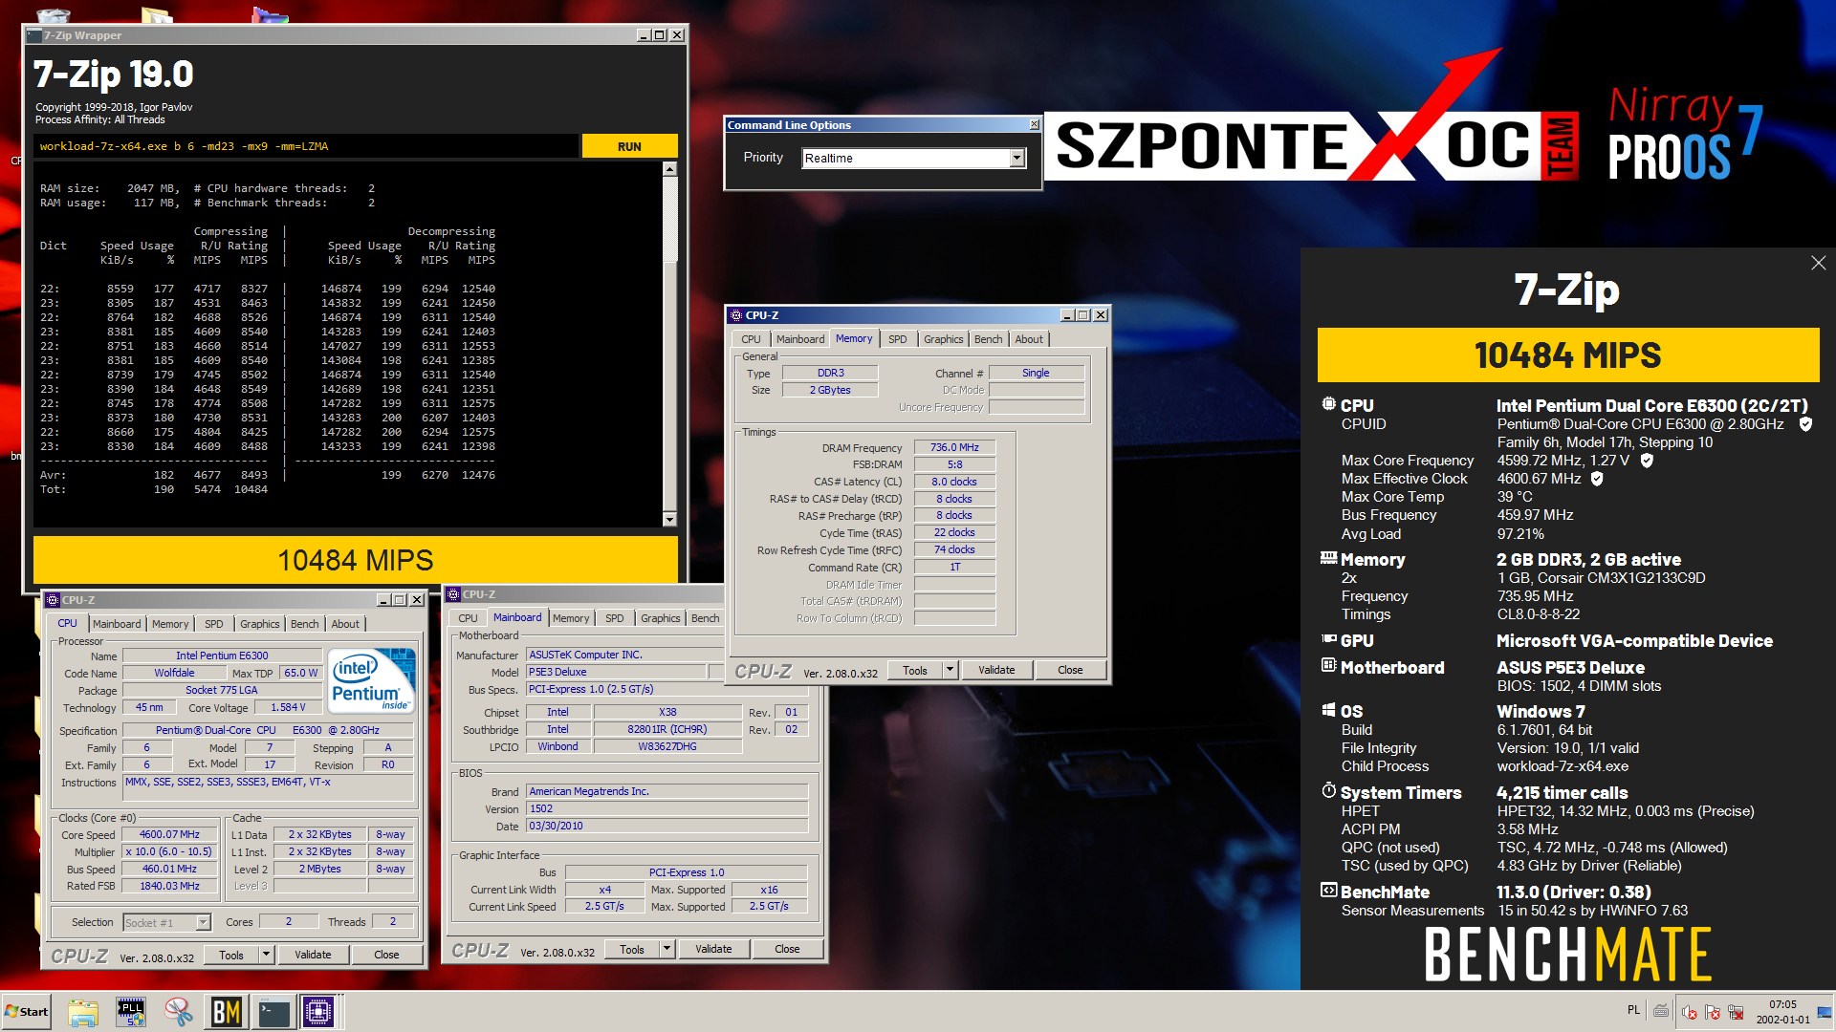Expand Tools arrow in Memory CPU-Z window

coord(950,670)
